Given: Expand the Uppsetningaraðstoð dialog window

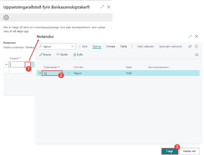Looking at the screenshot, I should pyautogui.click(x=102, y=7).
